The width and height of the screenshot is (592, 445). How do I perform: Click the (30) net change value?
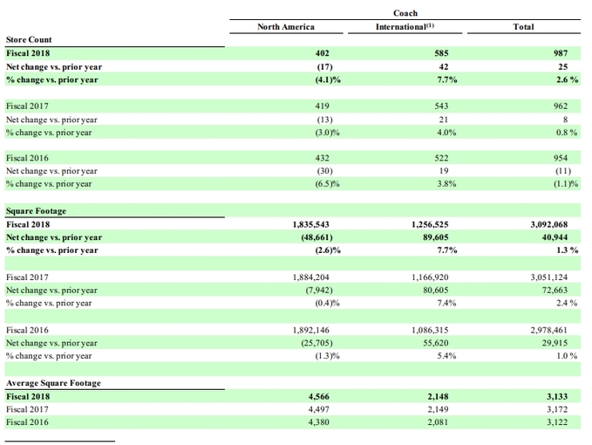324,171
